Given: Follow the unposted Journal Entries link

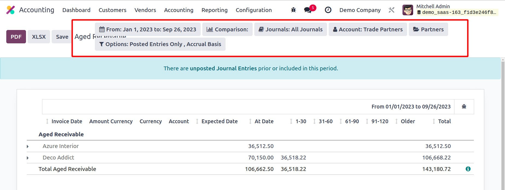Looking at the screenshot, I should 223,68.
